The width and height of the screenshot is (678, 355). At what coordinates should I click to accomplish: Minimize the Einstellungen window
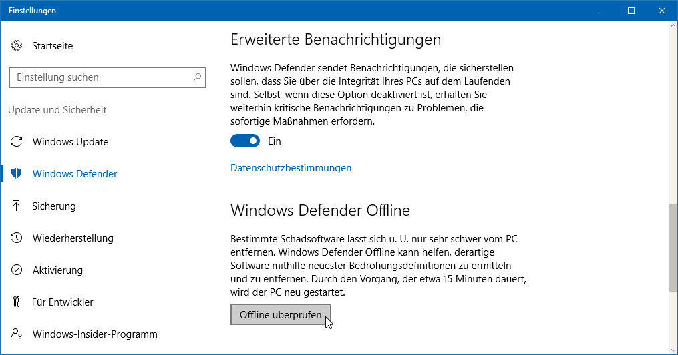point(600,11)
